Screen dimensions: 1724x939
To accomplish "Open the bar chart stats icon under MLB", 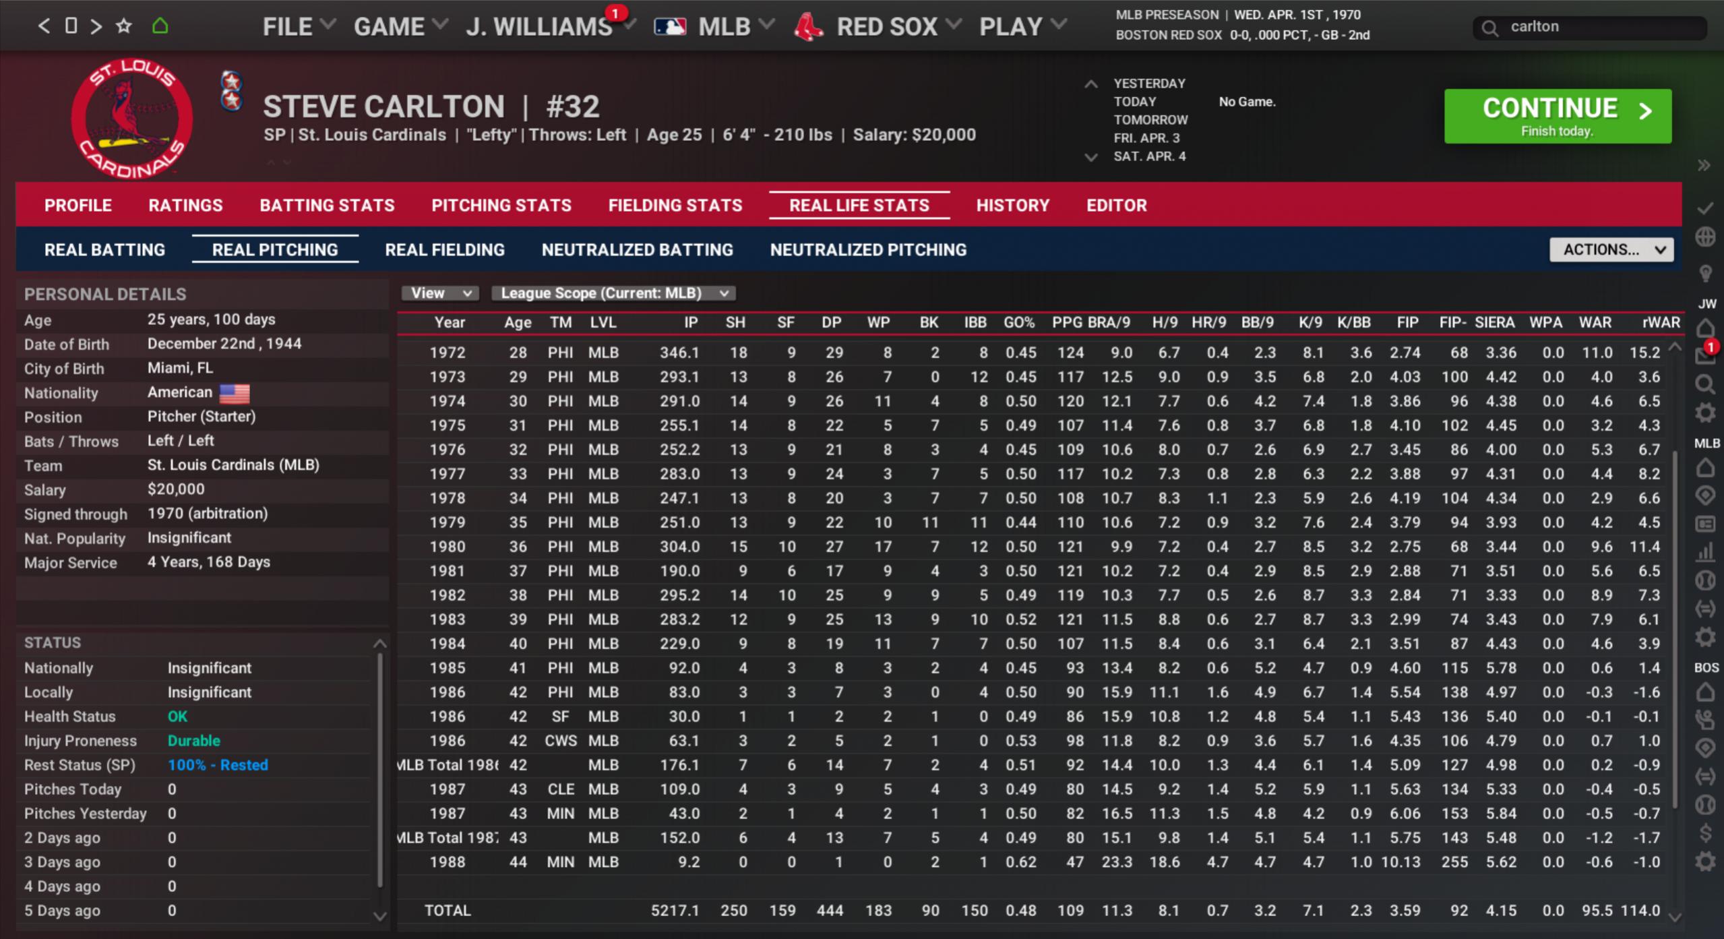I will tap(1705, 553).
